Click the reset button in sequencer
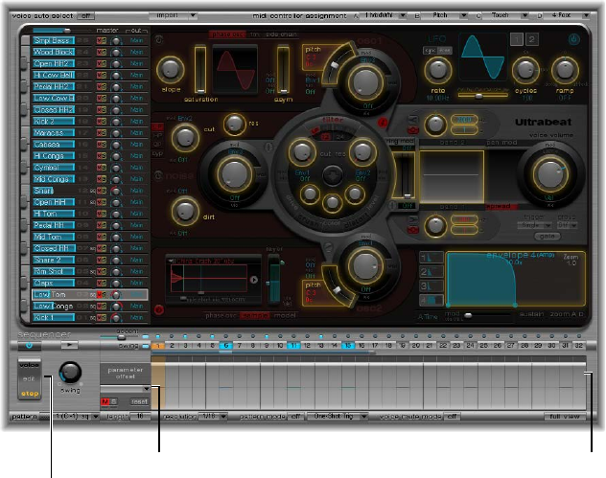 pyautogui.click(x=139, y=402)
